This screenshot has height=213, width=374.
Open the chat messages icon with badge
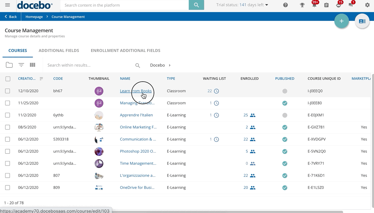pyautogui.click(x=351, y=5)
